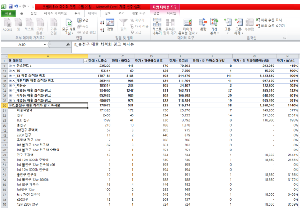Viewport: 300px width, 212px height.
Task: Expand ㄴ_직부등 매출 최적화 광고 row
Action: pos(10,96)
